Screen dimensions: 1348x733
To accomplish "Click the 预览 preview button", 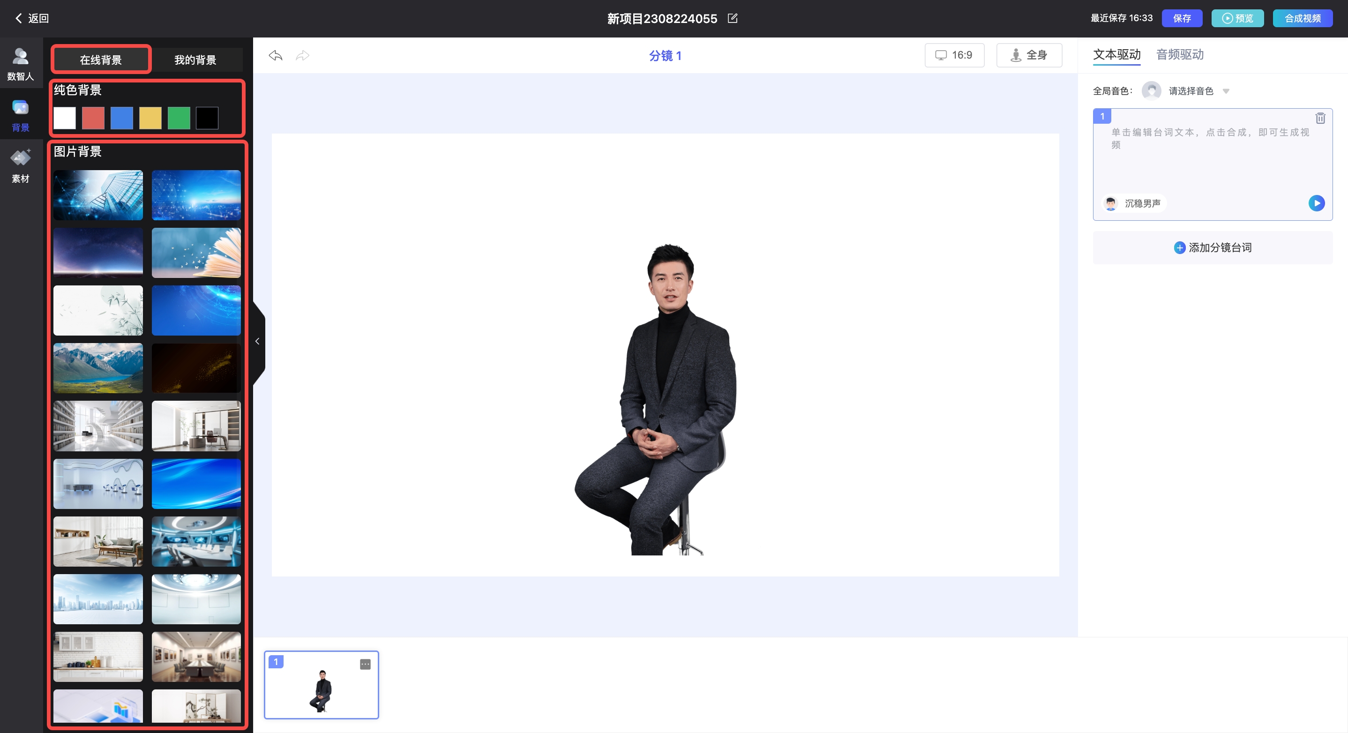I will (1237, 18).
